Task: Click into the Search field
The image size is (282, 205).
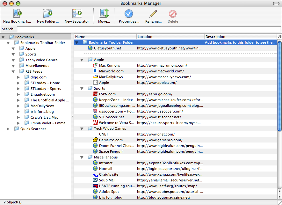Action: (149, 29)
